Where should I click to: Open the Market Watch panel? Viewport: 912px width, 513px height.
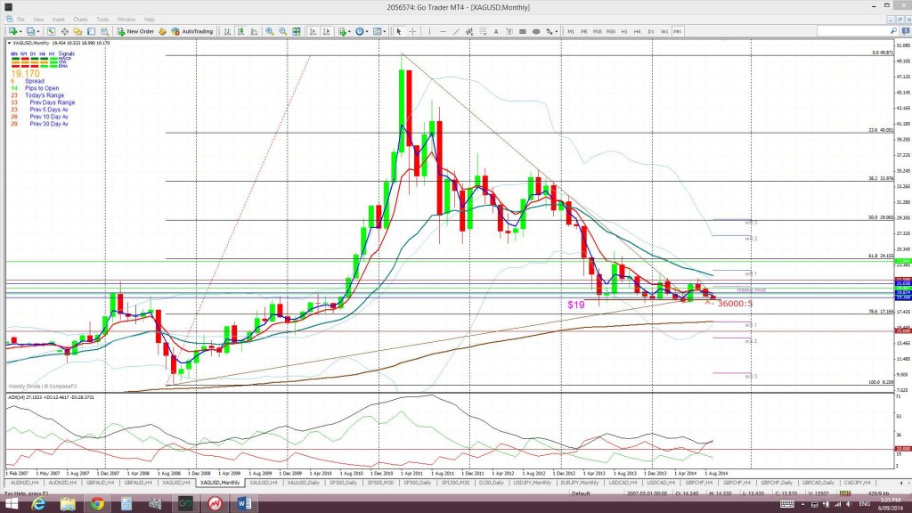[51, 30]
